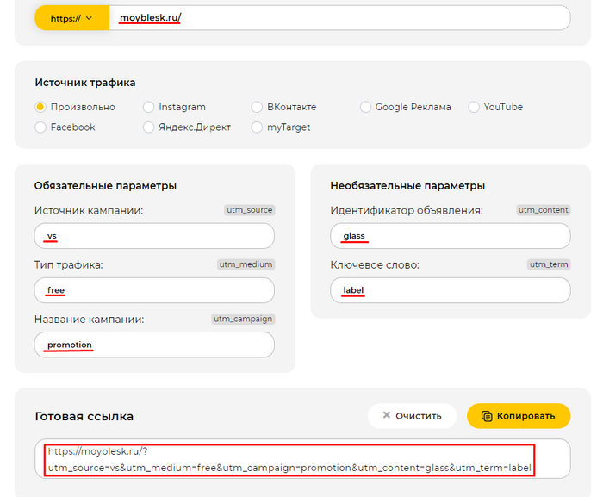
Task: Select the Google Реклама option
Action: pyautogui.click(x=367, y=107)
